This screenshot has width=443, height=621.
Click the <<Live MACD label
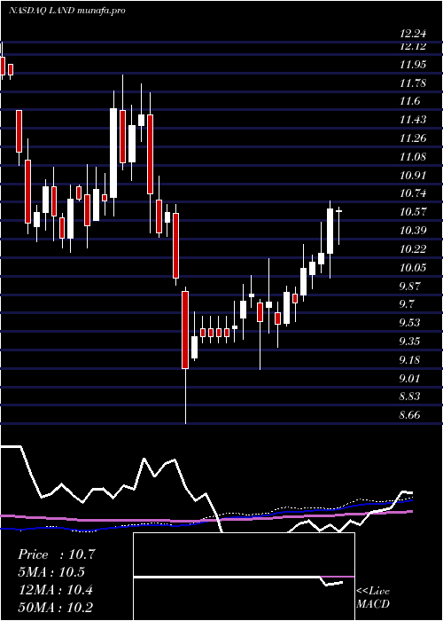[x=373, y=598]
